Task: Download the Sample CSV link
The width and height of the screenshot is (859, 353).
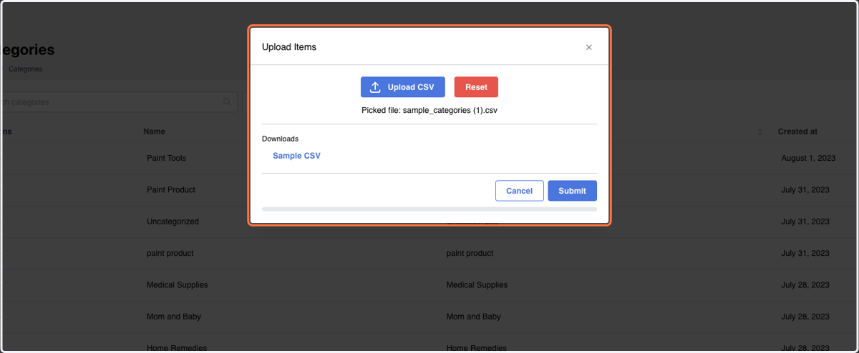Action: coord(296,156)
